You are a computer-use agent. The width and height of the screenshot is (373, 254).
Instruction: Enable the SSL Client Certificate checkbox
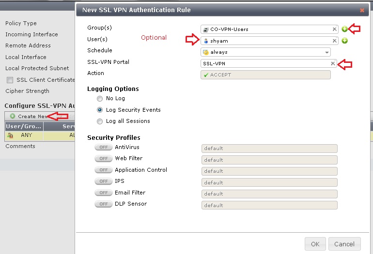click(10, 80)
